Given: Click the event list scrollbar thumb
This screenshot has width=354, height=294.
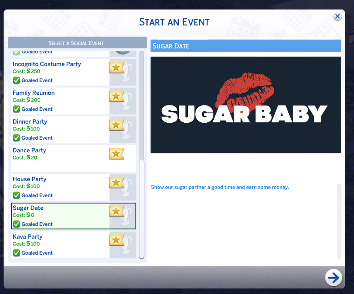Looking at the screenshot, I should (142, 209).
